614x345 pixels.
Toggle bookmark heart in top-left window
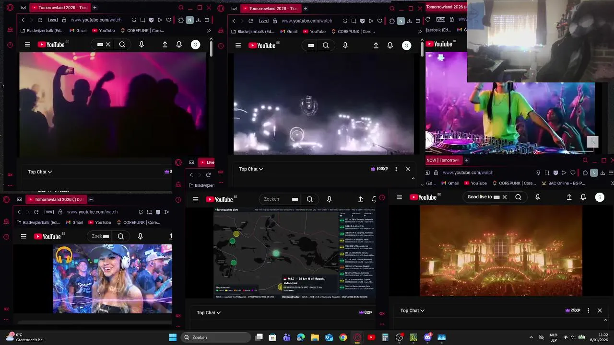(168, 20)
